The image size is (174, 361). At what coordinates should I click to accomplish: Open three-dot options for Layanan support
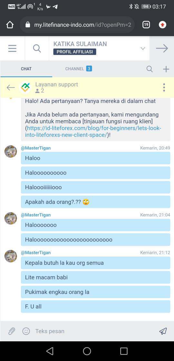[164, 87]
